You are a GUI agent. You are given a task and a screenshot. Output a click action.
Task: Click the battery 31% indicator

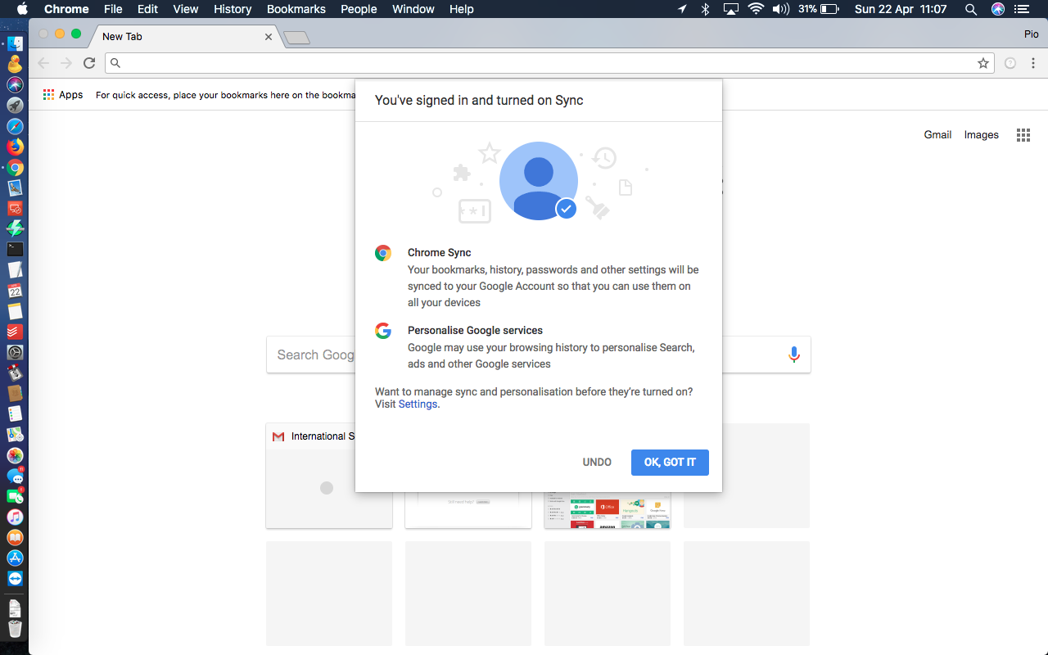click(818, 9)
